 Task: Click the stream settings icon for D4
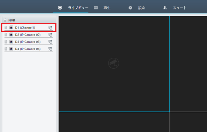[50, 49]
